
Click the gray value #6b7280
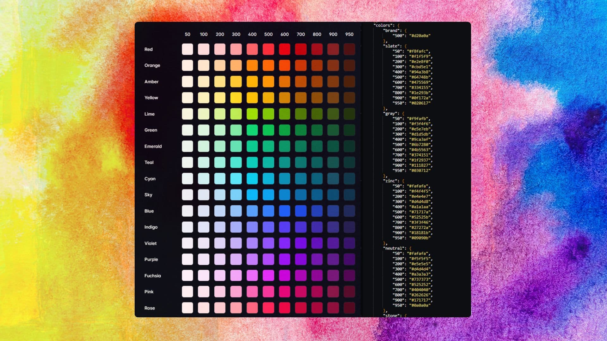tap(420, 145)
